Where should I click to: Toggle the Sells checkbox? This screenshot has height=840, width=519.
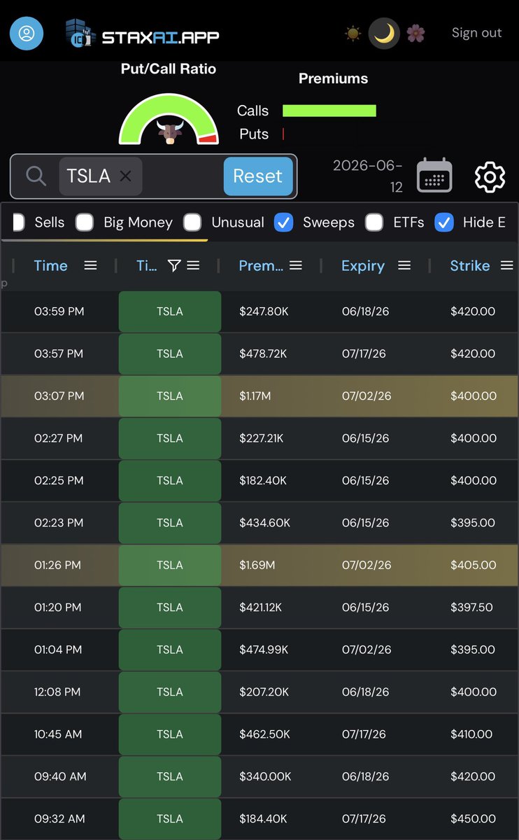pos(18,223)
